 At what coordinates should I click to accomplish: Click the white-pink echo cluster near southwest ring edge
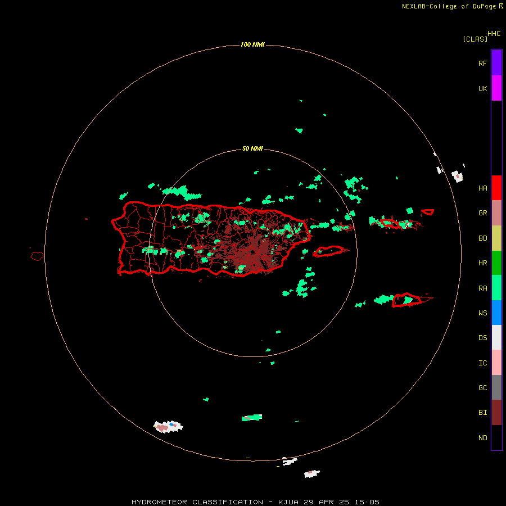168,427
